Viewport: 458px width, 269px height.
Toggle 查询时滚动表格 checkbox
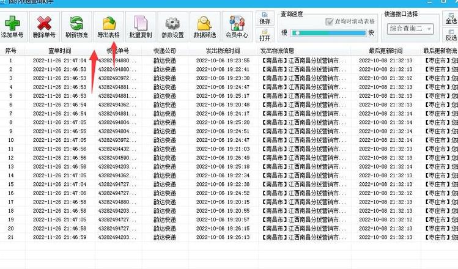(329, 21)
